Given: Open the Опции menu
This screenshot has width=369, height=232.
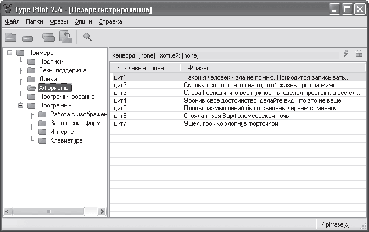Looking at the screenshot, I should click(83, 21).
